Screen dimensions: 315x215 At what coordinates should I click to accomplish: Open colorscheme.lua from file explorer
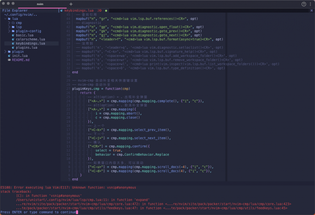[31, 39]
